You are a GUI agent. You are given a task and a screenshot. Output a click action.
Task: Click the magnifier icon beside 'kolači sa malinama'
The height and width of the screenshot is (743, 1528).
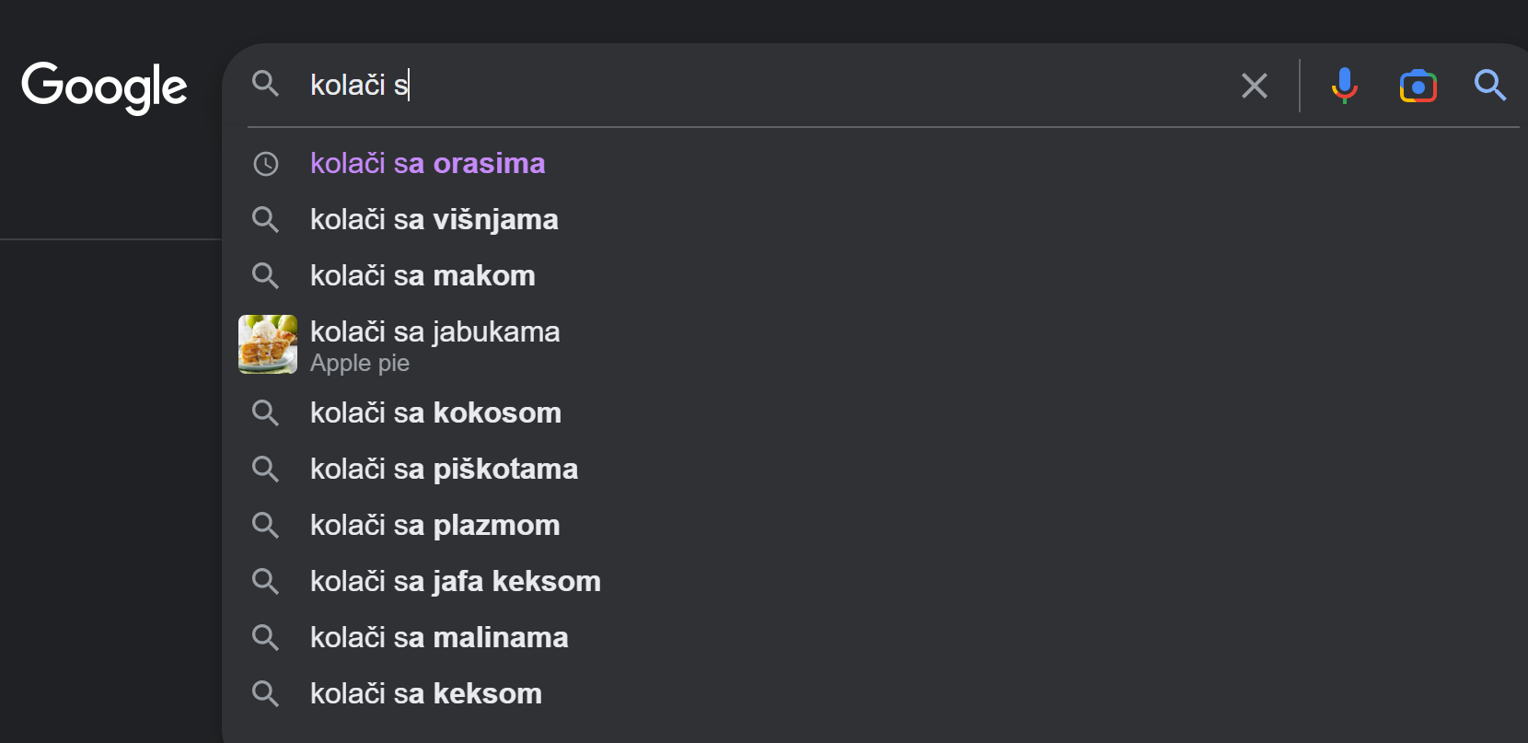pyautogui.click(x=266, y=637)
